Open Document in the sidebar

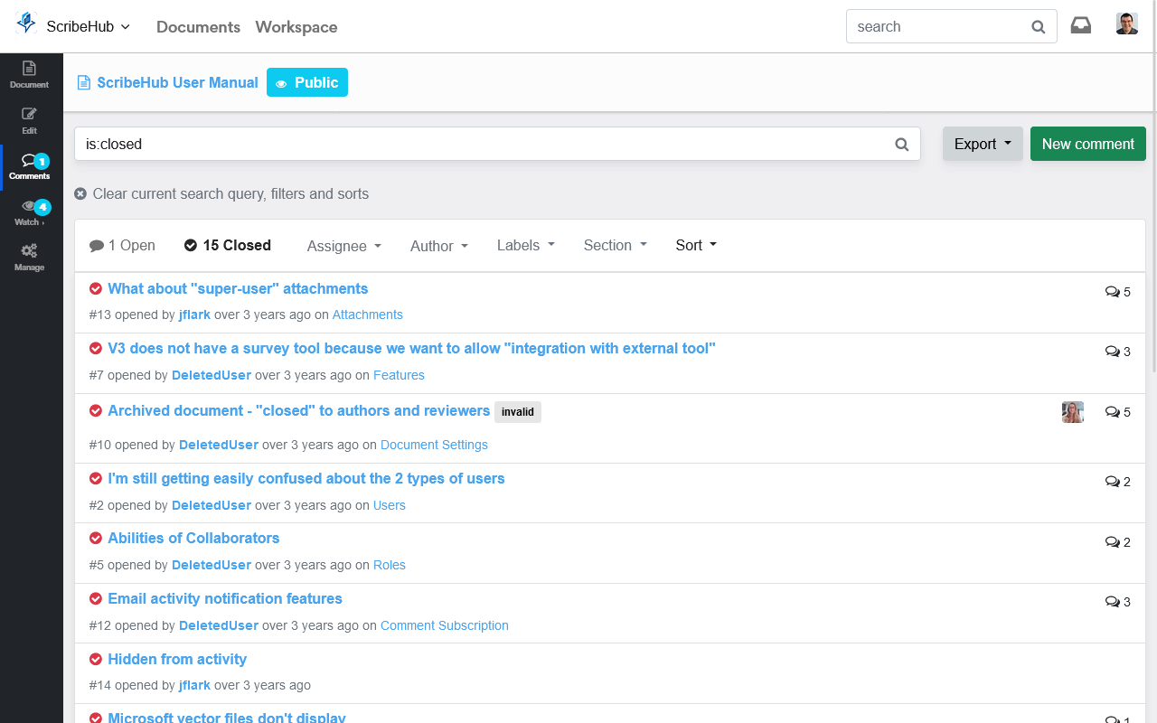pos(30,74)
